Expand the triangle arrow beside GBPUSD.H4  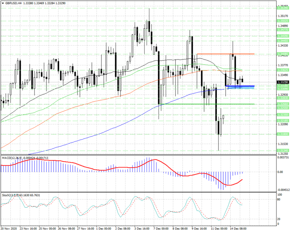(x=3, y=3)
